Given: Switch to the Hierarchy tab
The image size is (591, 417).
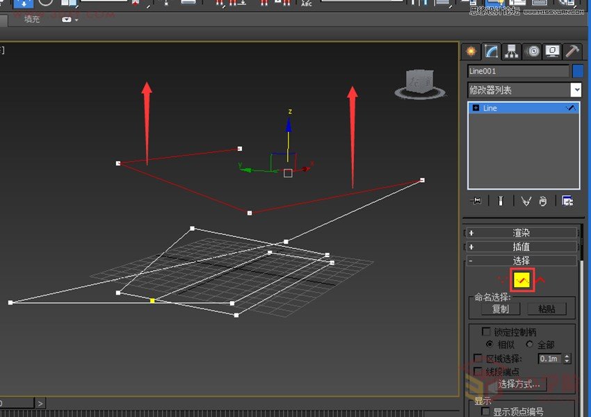Looking at the screenshot, I should click(x=510, y=51).
